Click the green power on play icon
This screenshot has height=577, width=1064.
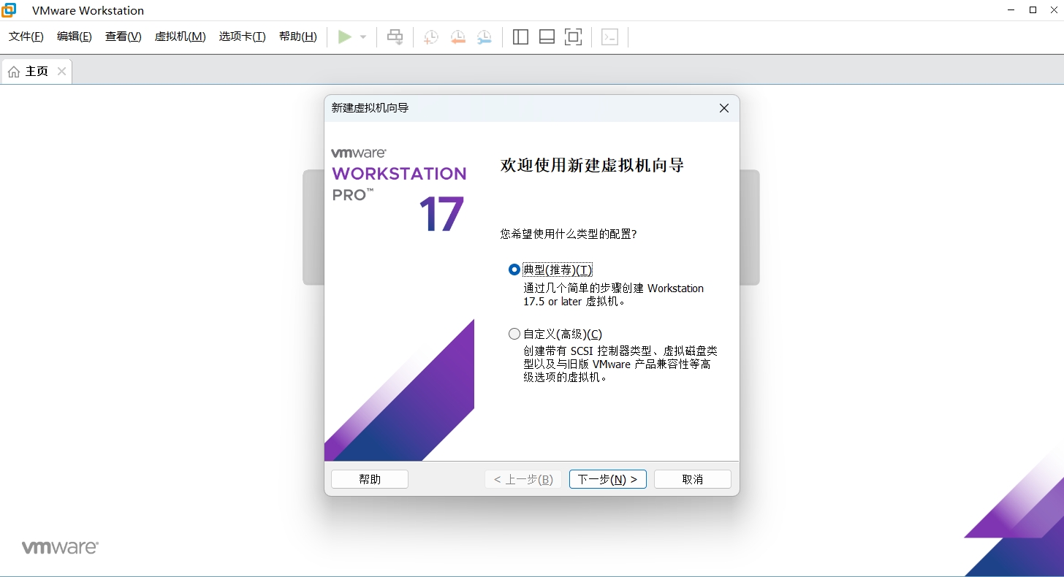345,37
